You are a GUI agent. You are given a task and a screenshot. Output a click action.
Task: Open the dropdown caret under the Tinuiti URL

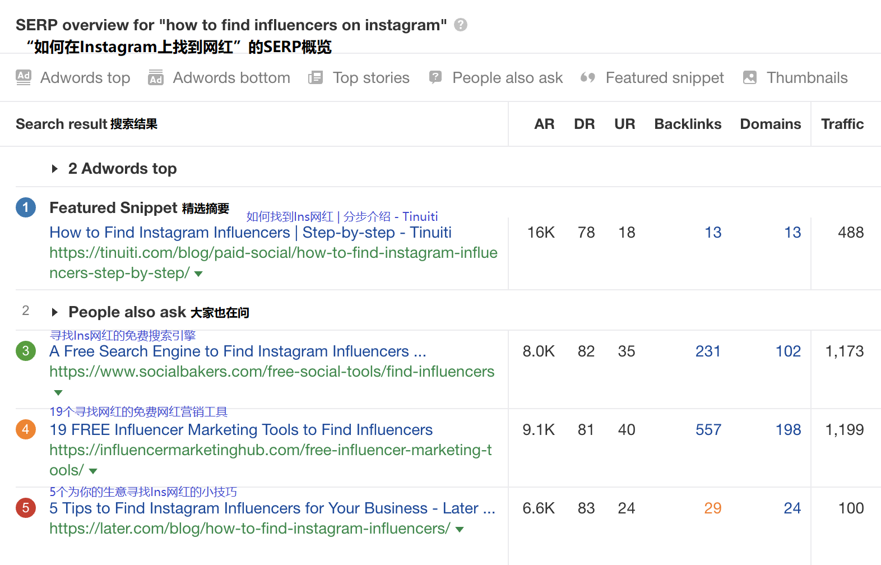pos(198,274)
